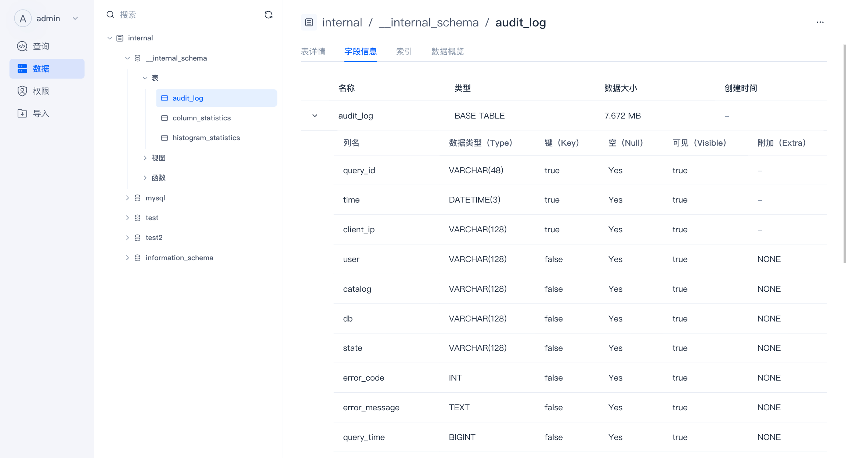Click the catalog icon in breadcrumb header
This screenshot has height=458, width=846.
(x=309, y=22)
